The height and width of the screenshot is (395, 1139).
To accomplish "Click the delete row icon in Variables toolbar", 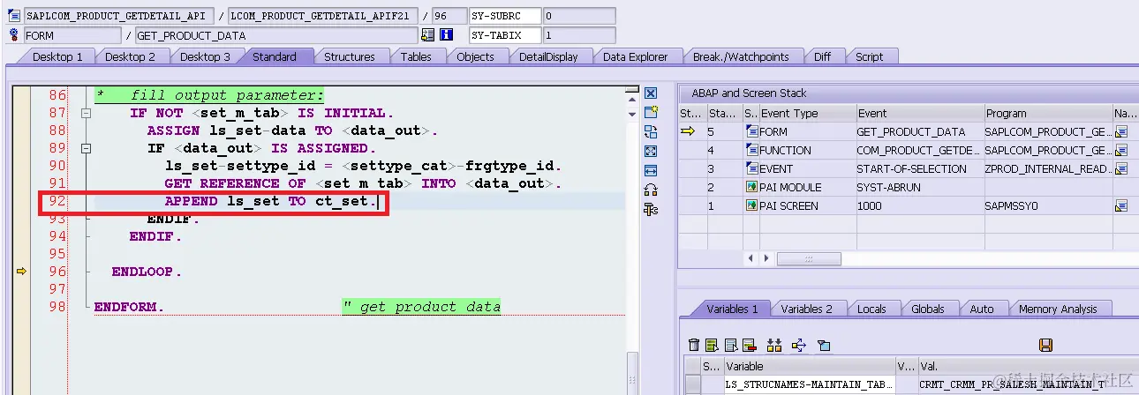I will [x=749, y=345].
